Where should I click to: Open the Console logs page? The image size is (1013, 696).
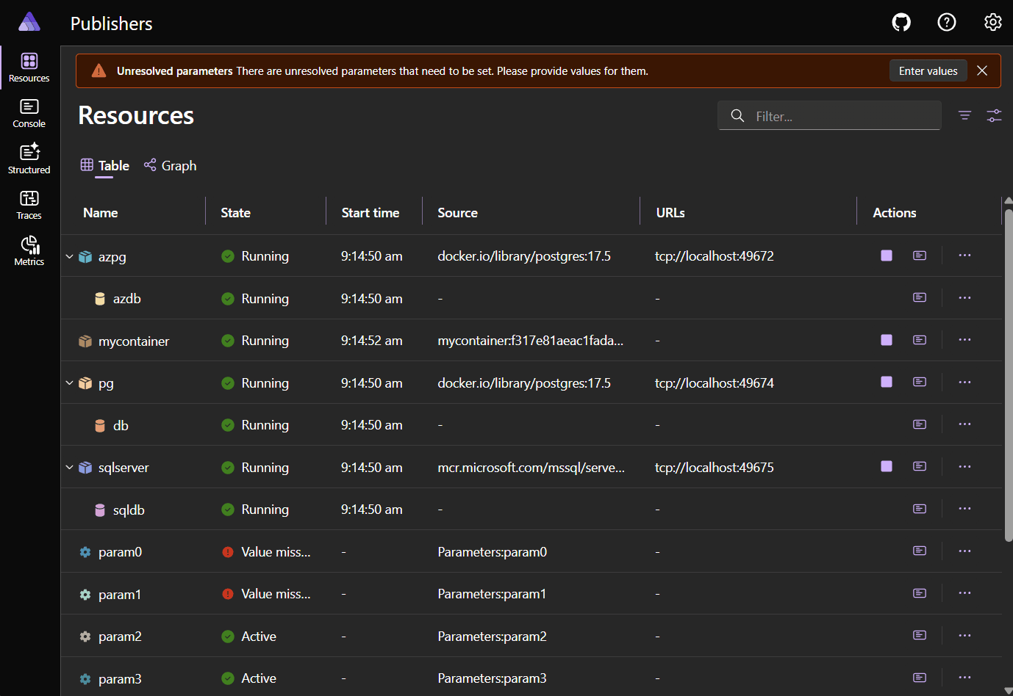coord(29,112)
